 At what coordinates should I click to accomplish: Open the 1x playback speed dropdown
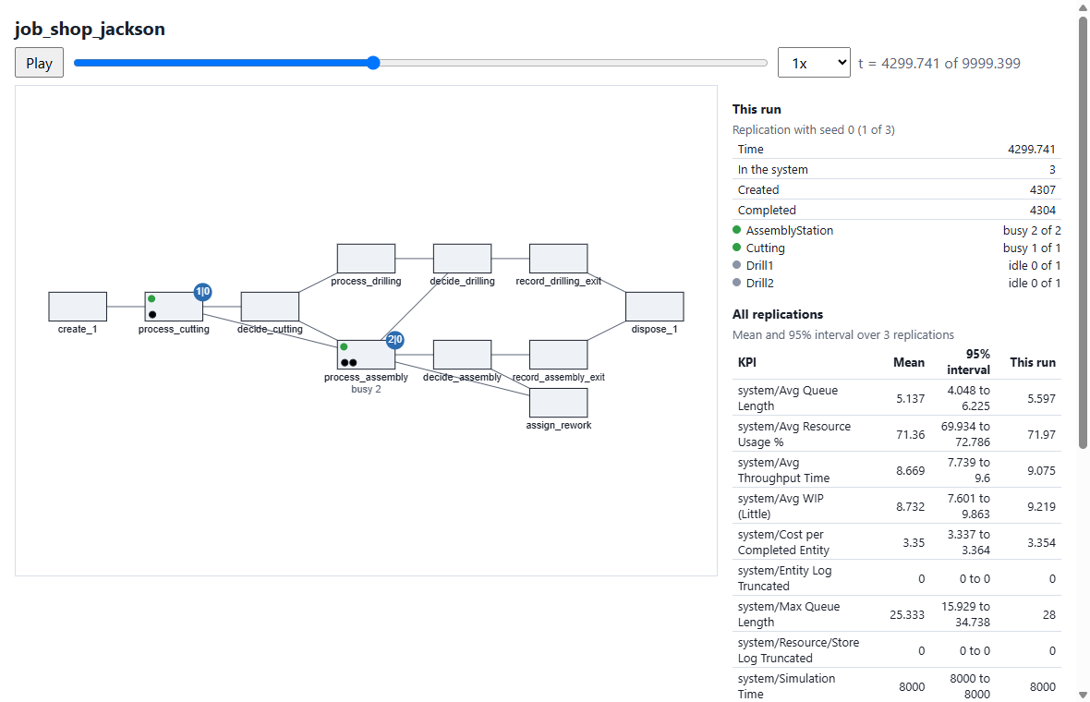click(814, 63)
